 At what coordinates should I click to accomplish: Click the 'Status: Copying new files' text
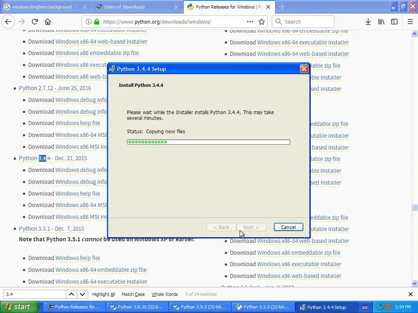(x=156, y=131)
